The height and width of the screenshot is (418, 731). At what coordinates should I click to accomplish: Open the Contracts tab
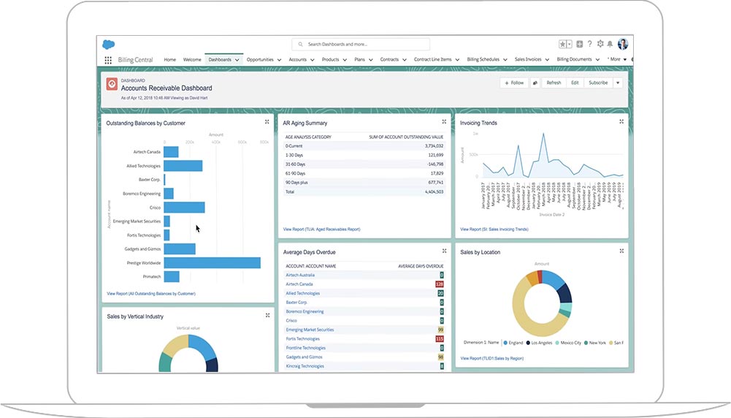point(389,60)
